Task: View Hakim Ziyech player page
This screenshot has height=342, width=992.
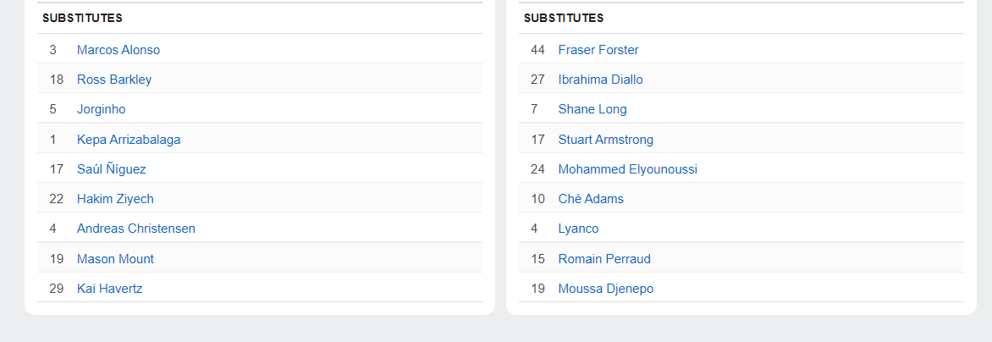Action: pyautogui.click(x=115, y=199)
